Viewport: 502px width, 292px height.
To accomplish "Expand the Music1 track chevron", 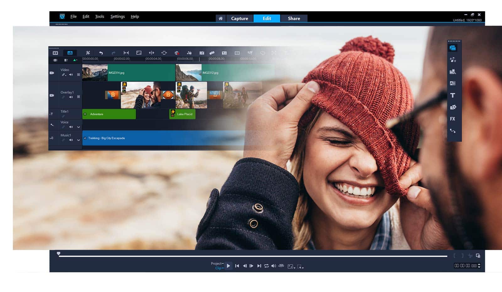I will (x=78, y=140).
